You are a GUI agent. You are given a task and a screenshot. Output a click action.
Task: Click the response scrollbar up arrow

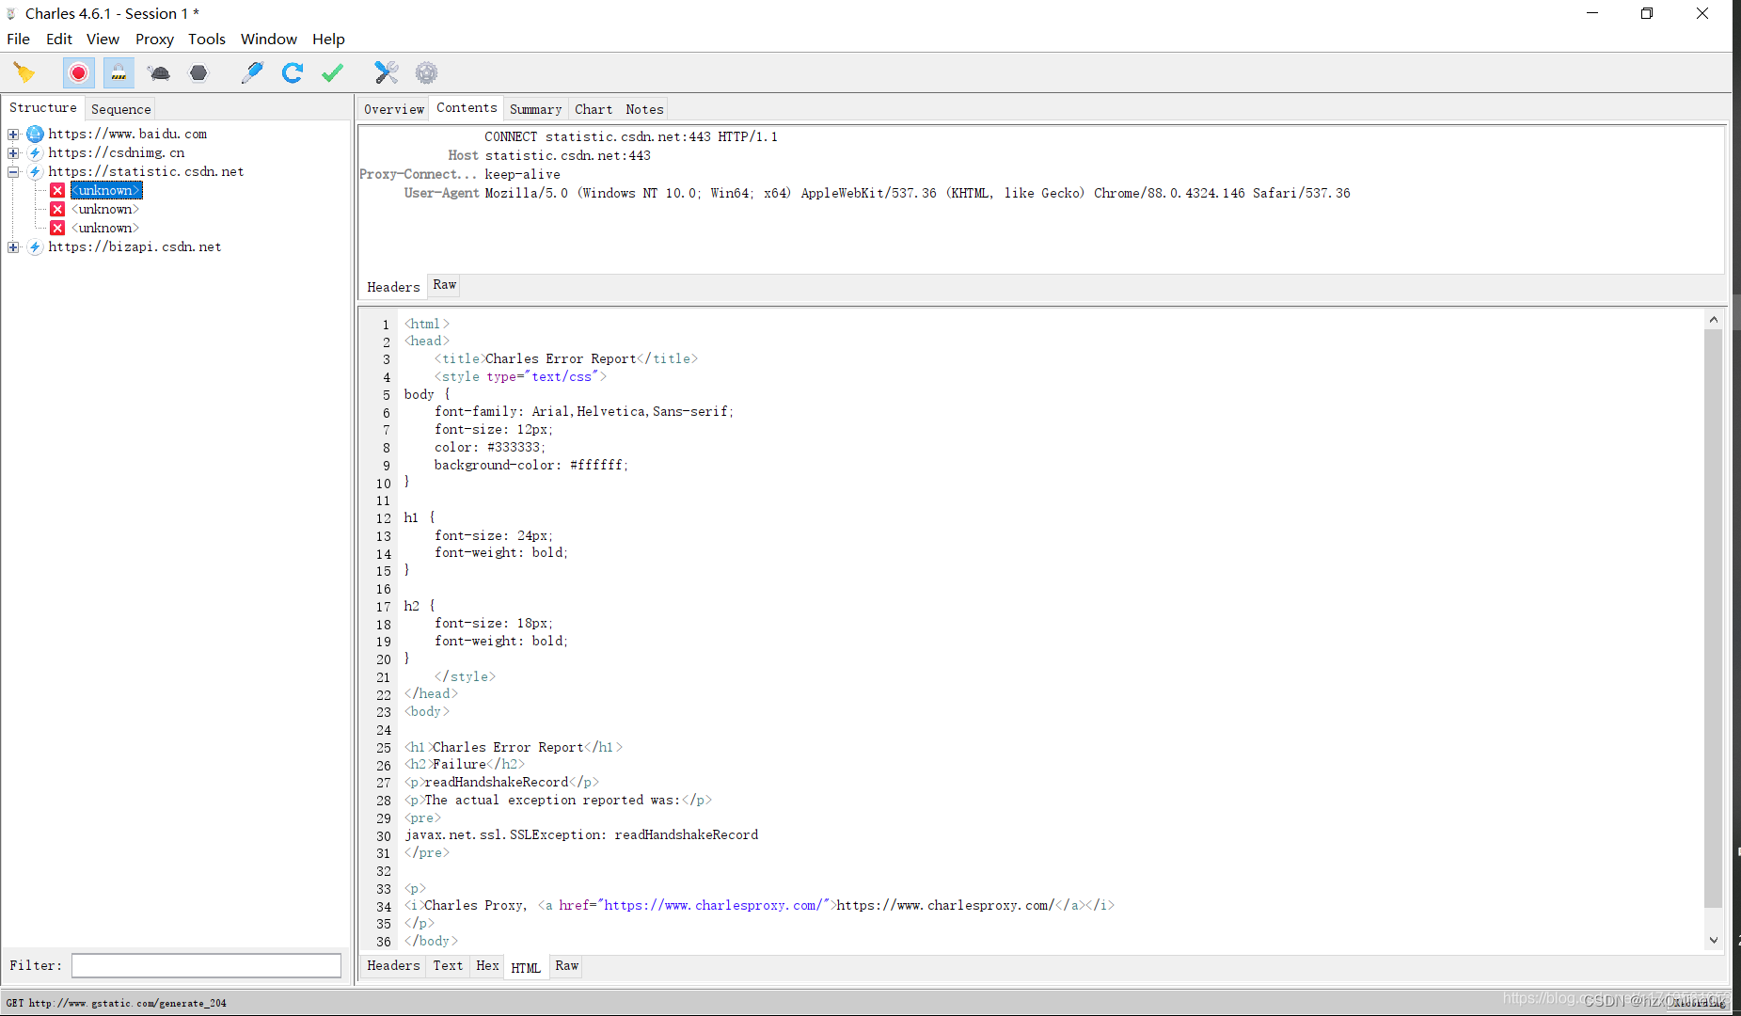[x=1713, y=319]
